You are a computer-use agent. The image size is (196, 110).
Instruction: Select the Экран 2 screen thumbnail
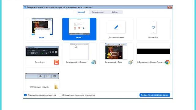tap(79, 27)
